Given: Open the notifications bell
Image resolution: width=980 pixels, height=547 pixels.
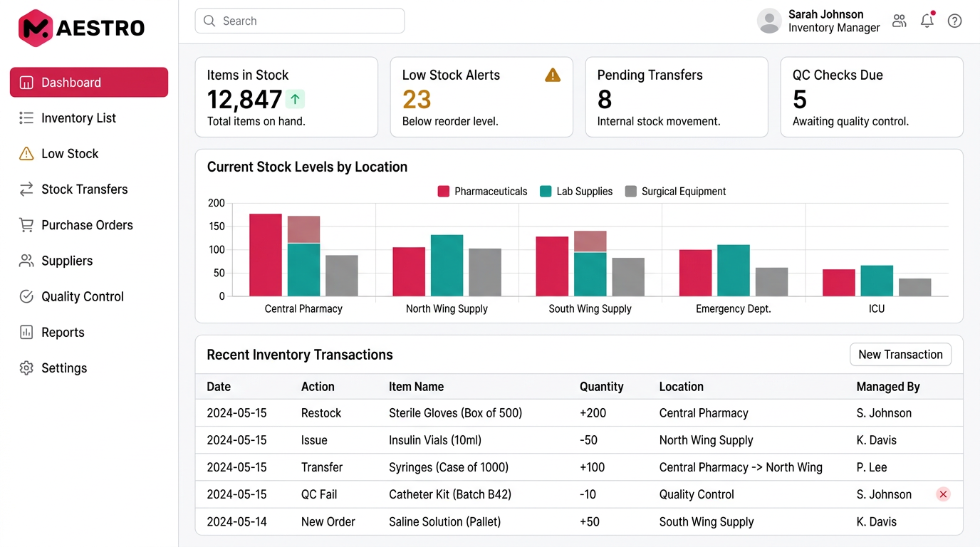Looking at the screenshot, I should coord(927,21).
